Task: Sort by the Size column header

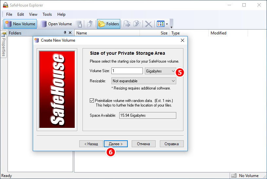Action: pos(154,33)
